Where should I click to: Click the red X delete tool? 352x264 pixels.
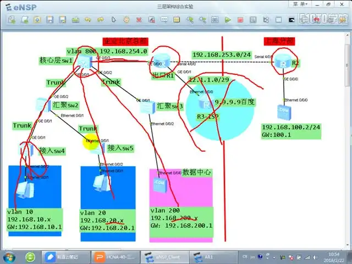coord(139,20)
